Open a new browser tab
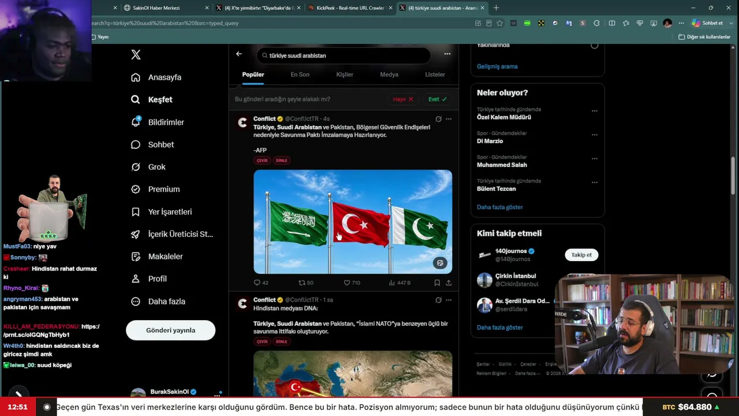 pos(496,8)
